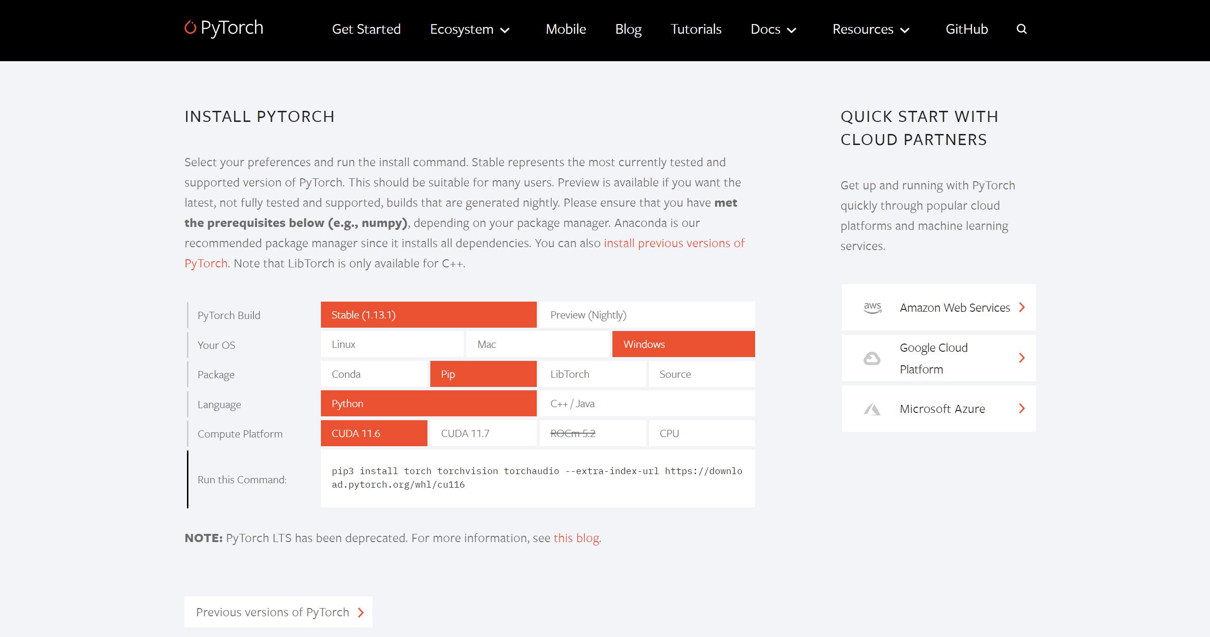The width and height of the screenshot is (1210, 637).
Task: Follow the 'this blog' link
Action: (576, 538)
